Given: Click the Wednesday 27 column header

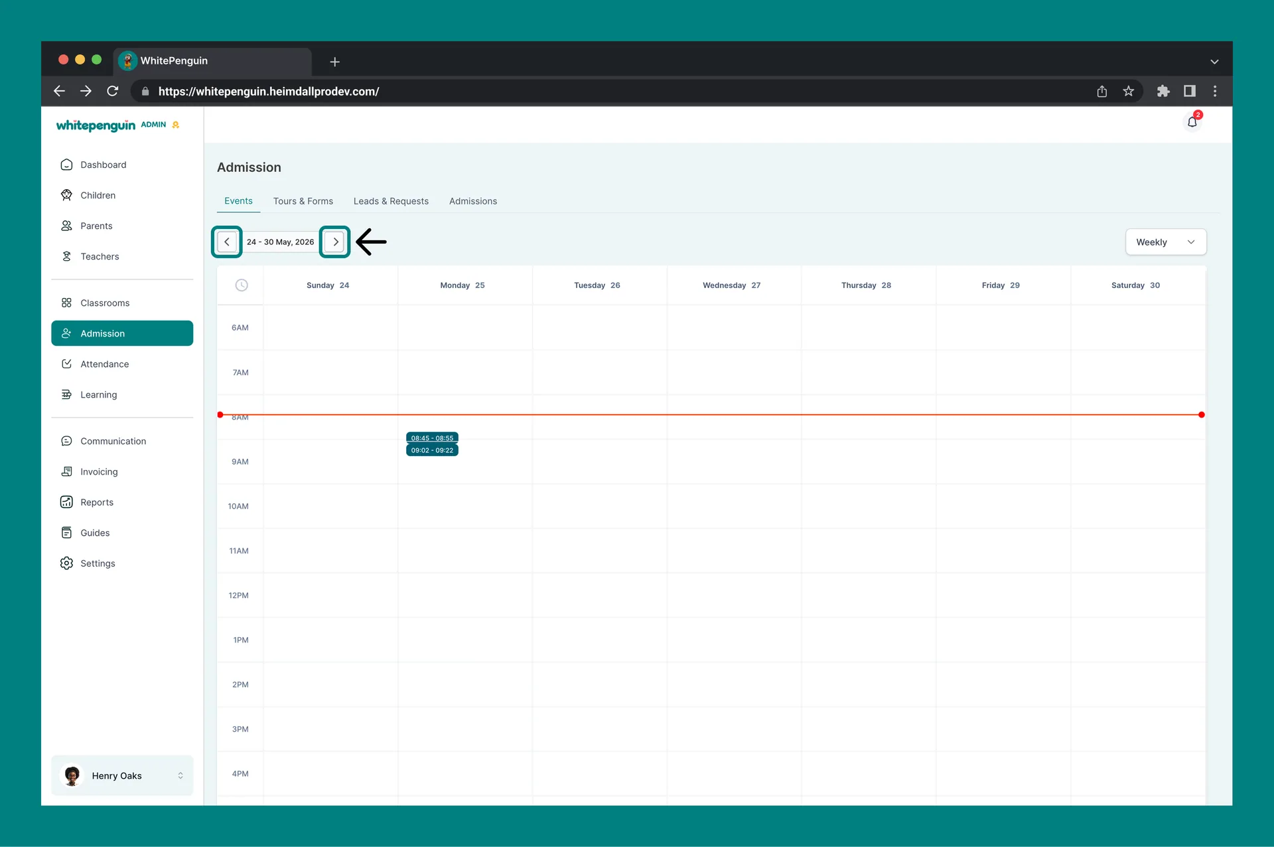Looking at the screenshot, I should tap(732, 285).
